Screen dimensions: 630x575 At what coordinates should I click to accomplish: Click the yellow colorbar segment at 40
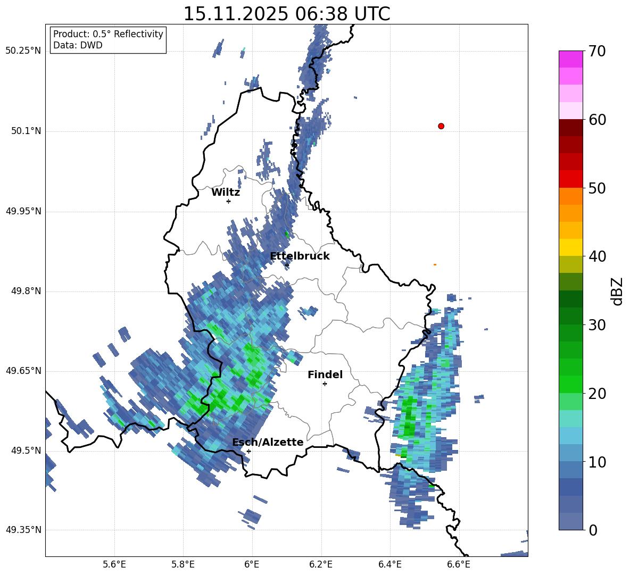[570, 247]
